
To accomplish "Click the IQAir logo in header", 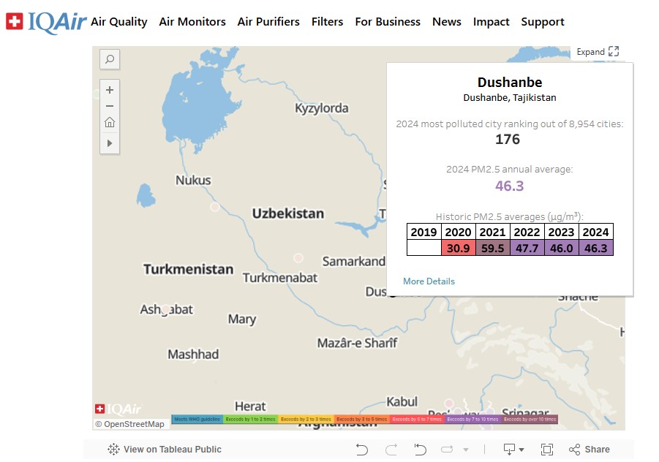I will [45, 22].
